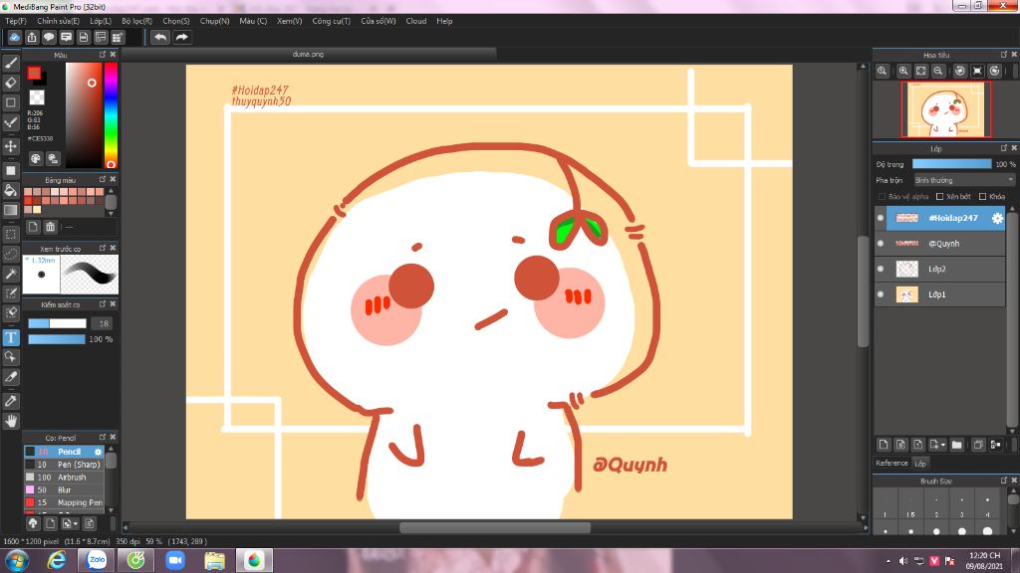Screen dimensions: 1020x573
Task: Open Zoom from the taskbar
Action: coord(175,560)
